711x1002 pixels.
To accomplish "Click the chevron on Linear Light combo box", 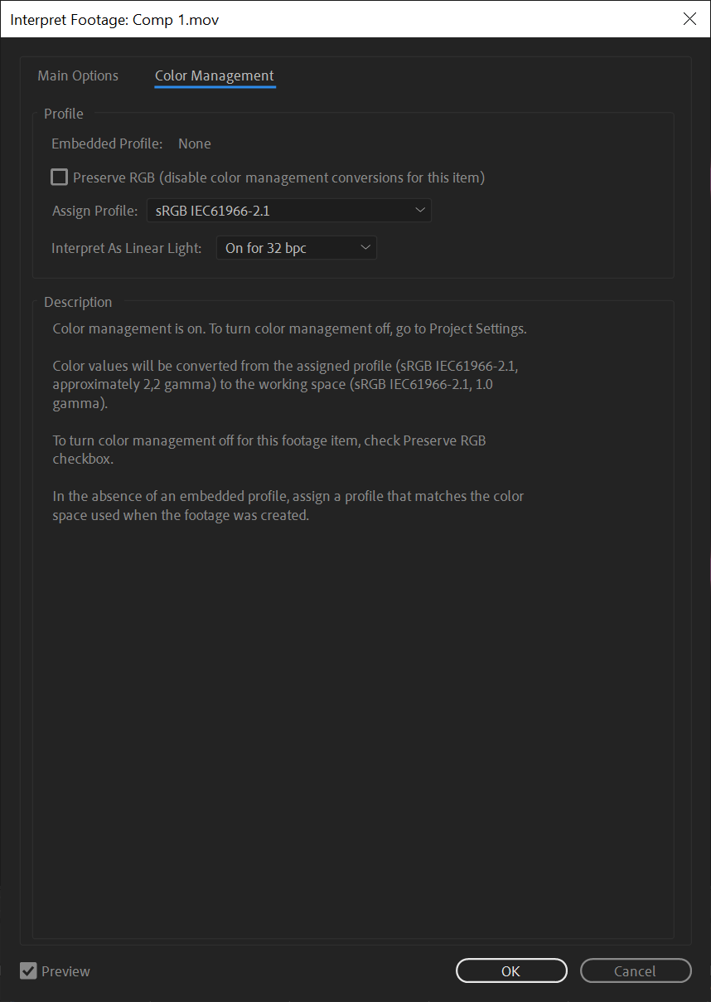I will pyautogui.click(x=365, y=247).
